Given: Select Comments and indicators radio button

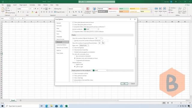Looking at the screenshot, I should [75, 61].
